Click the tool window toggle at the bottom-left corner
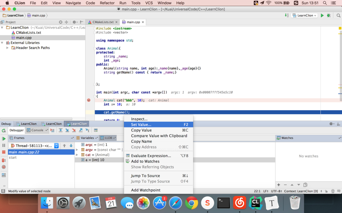The width and height of the screenshot is (342, 213). pos(3,191)
